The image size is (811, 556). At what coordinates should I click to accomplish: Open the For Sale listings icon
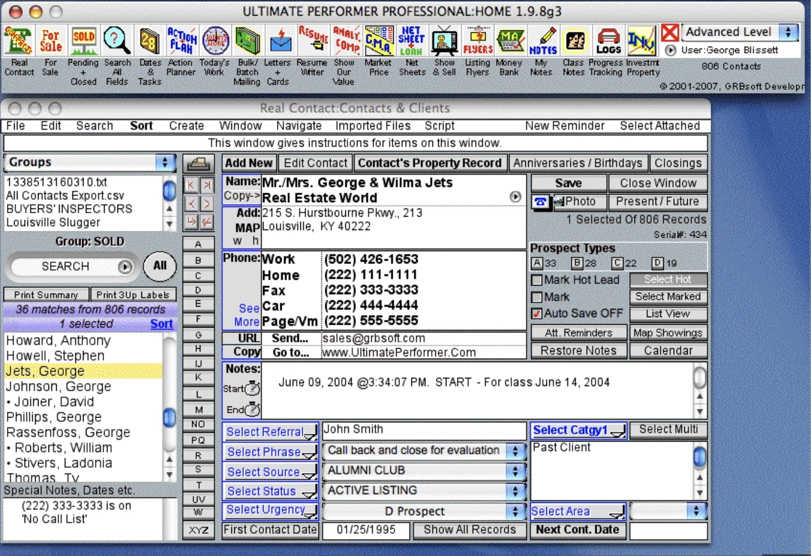51,41
